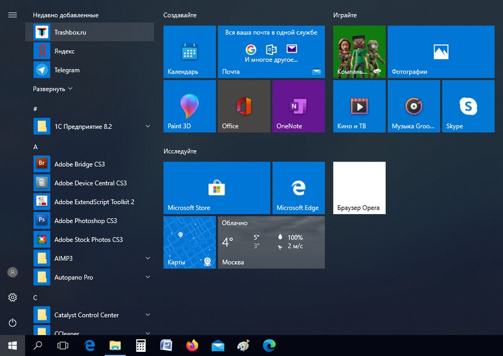503x356 pixels.
Task: Launch Яндекс from the recently added list
Action: [x=89, y=51]
